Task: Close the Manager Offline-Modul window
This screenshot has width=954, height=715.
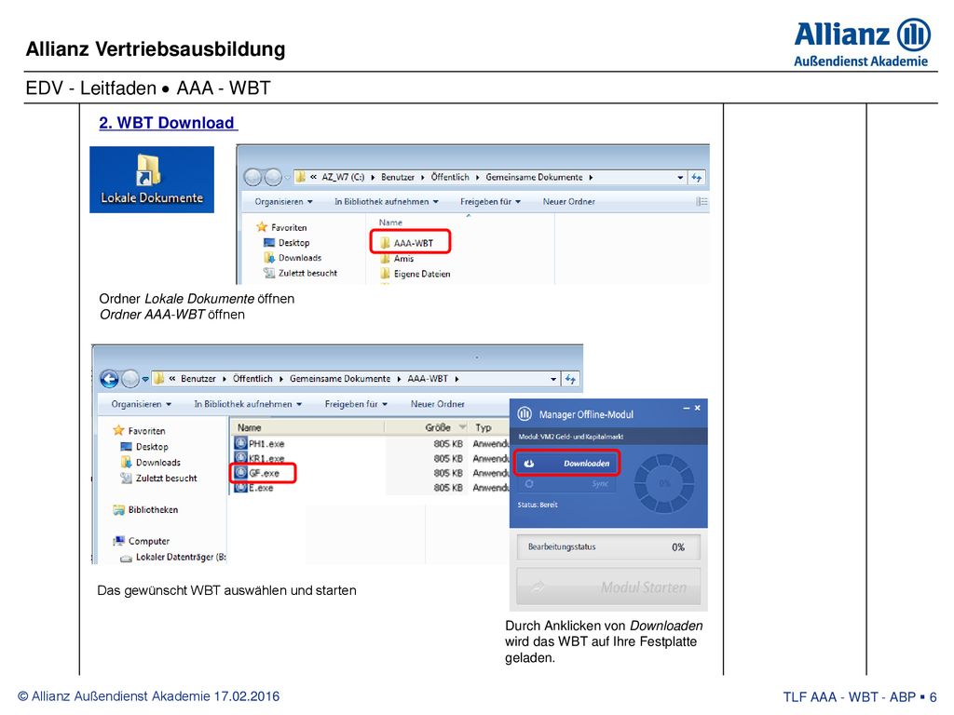Action: (x=697, y=408)
